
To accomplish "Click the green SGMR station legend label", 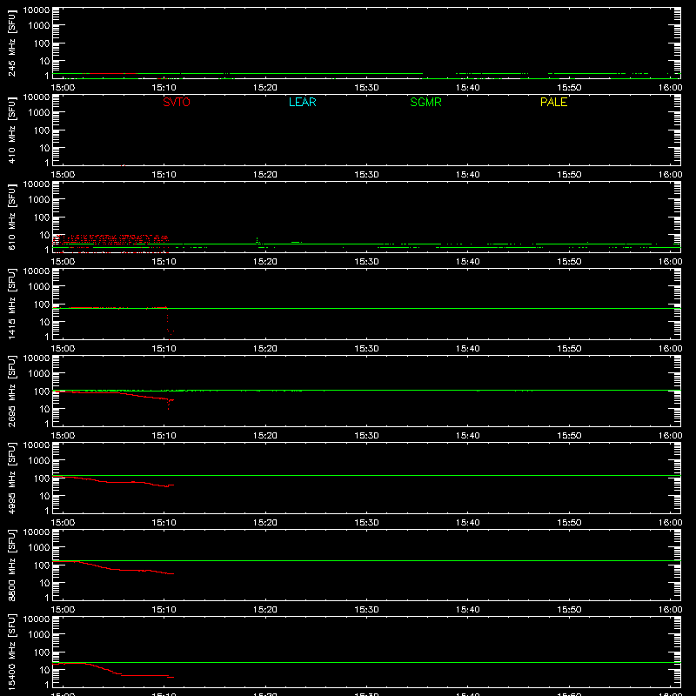I will pos(425,102).
